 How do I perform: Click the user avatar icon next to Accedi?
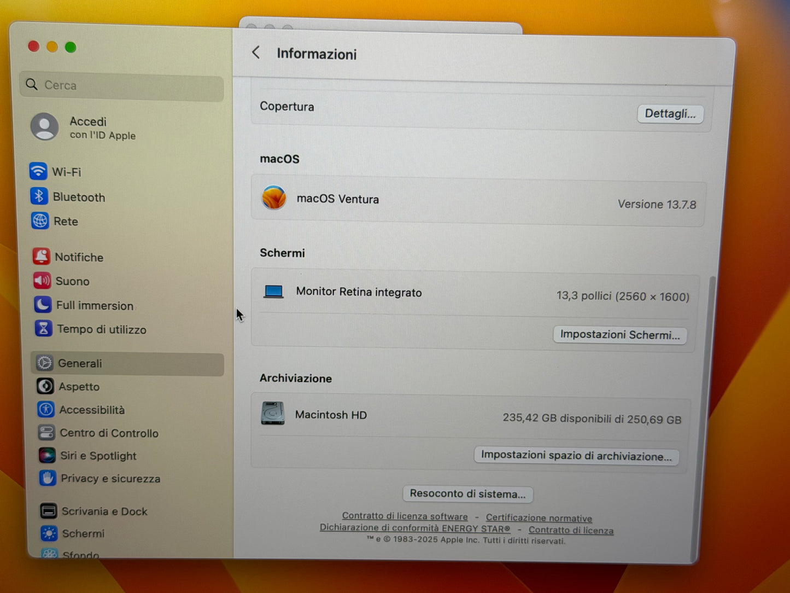coord(45,127)
